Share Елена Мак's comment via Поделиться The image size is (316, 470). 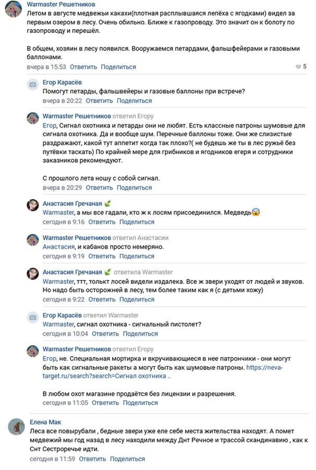pos(127,459)
